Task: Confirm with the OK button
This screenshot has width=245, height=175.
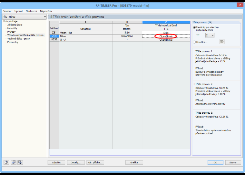Action: pos(215,162)
